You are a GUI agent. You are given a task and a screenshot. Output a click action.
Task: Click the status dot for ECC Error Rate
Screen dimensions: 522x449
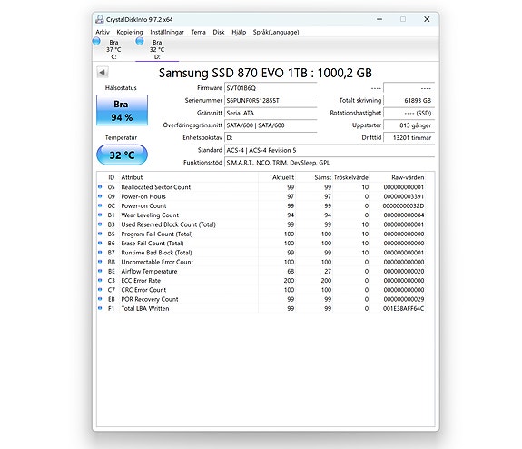point(100,280)
